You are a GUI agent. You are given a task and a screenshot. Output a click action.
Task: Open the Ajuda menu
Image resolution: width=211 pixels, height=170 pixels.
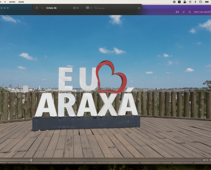(21, 2)
